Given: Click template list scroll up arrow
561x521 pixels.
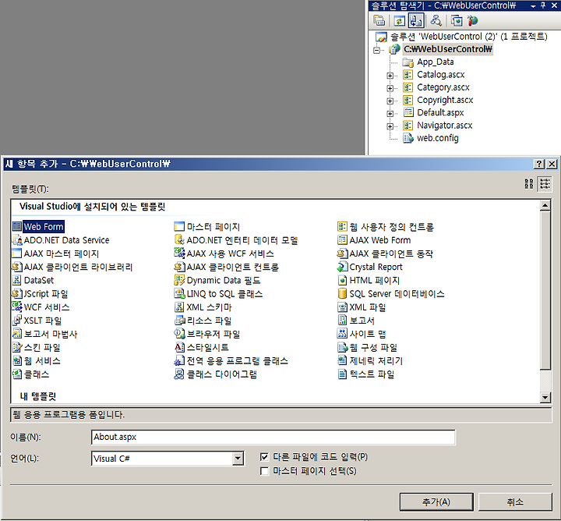Looking at the screenshot, I should [x=545, y=206].
